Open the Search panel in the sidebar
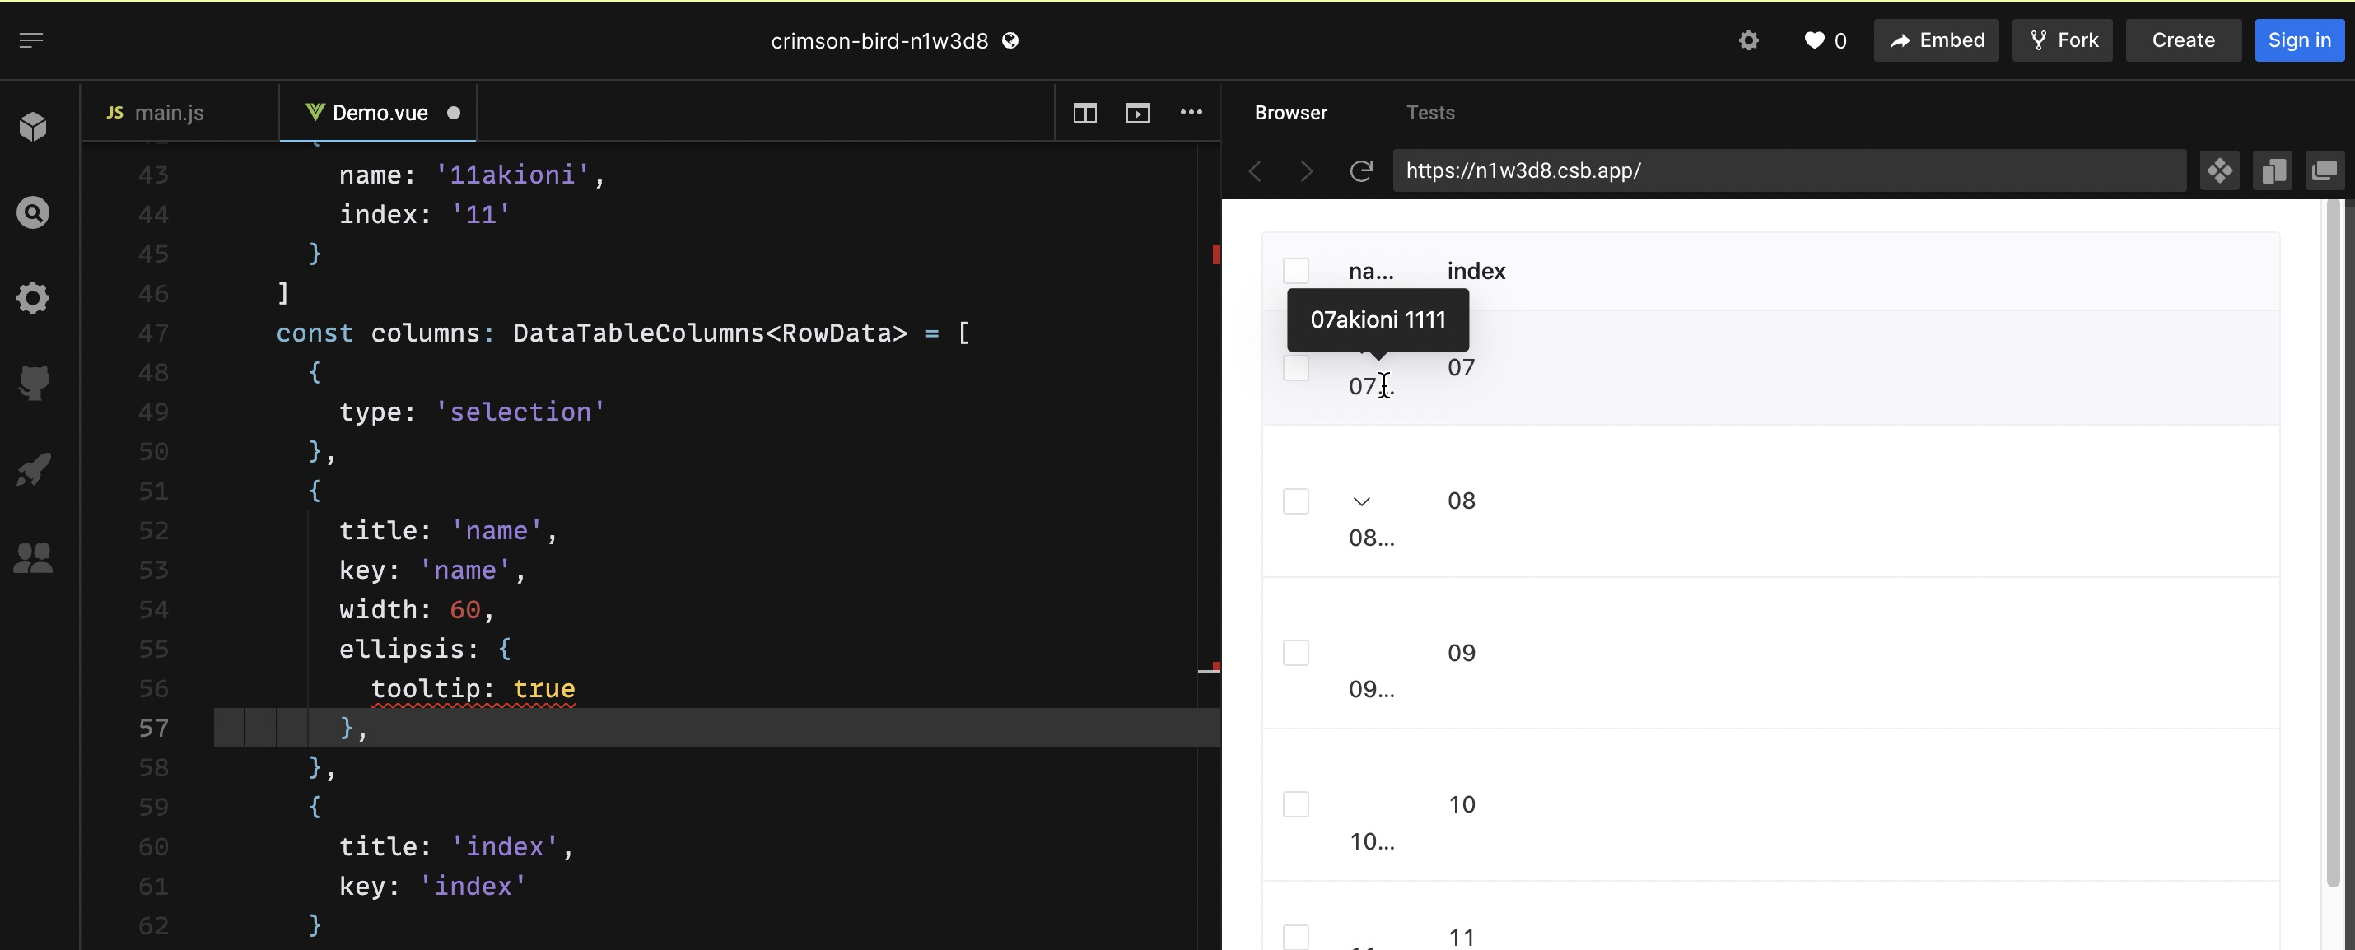This screenshot has width=2355, height=950. click(33, 212)
